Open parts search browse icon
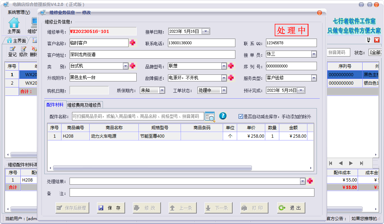This screenshot has height=224, width=384. tap(210, 117)
